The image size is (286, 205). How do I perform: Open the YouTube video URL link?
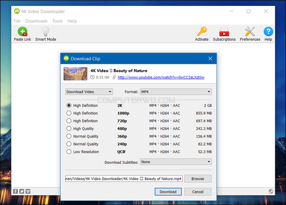click(x=161, y=77)
